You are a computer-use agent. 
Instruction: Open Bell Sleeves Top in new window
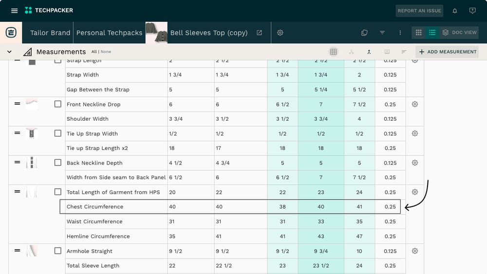[x=259, y=33]
